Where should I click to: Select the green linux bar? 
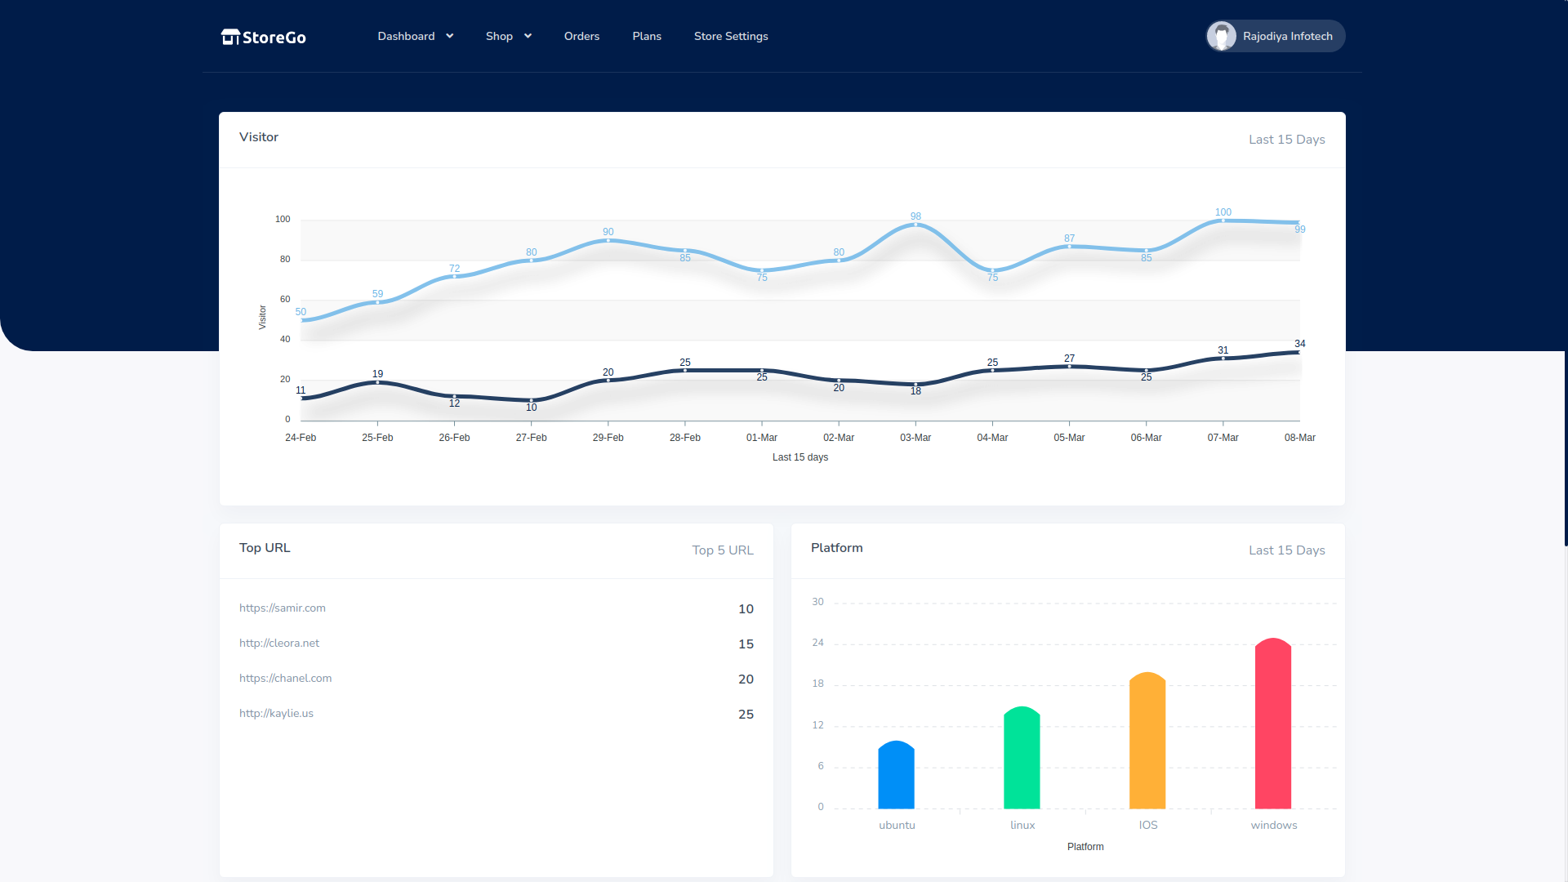[1022, 758]
